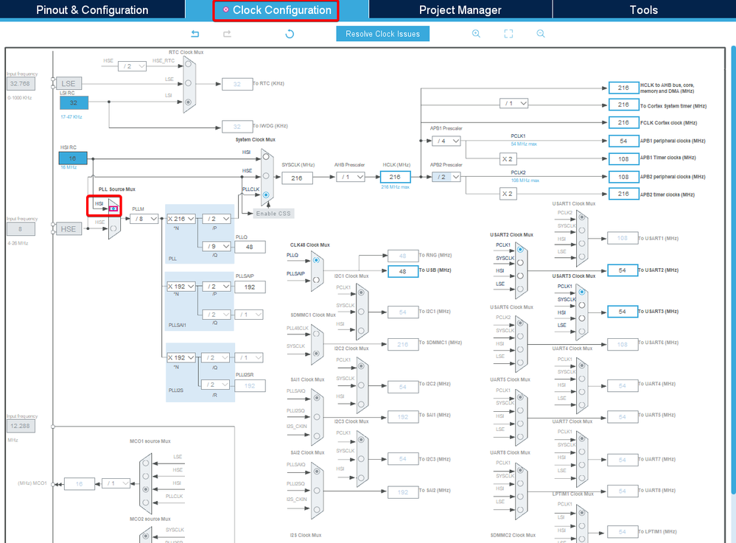Click the PLLQ output 48 value box

250,247
